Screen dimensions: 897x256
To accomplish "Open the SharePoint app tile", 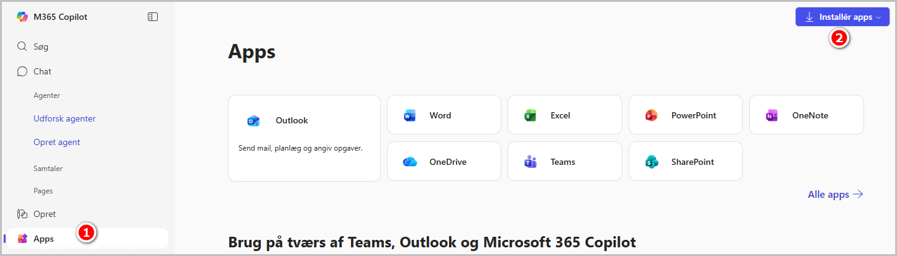I will click(x=686, y=161).
